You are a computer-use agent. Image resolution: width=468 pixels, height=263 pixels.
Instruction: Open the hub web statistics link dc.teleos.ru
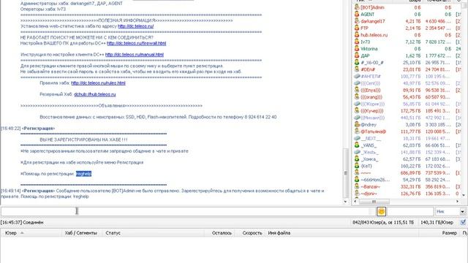[x=136, y=26]
